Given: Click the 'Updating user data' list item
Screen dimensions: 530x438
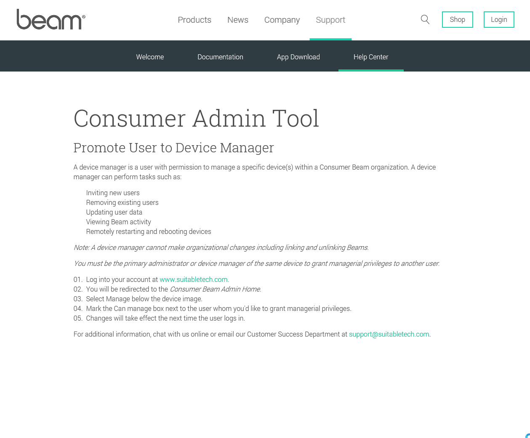Looking at the screenshot, I should [x=114, y=212].
